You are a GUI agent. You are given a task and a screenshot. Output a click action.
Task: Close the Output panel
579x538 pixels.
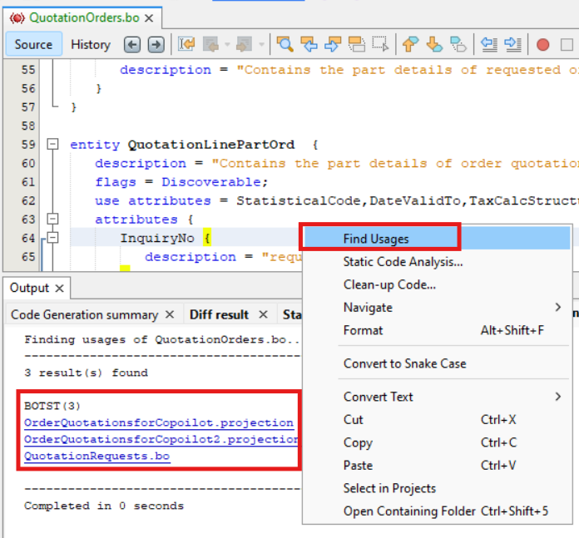(x=59, y=289)
